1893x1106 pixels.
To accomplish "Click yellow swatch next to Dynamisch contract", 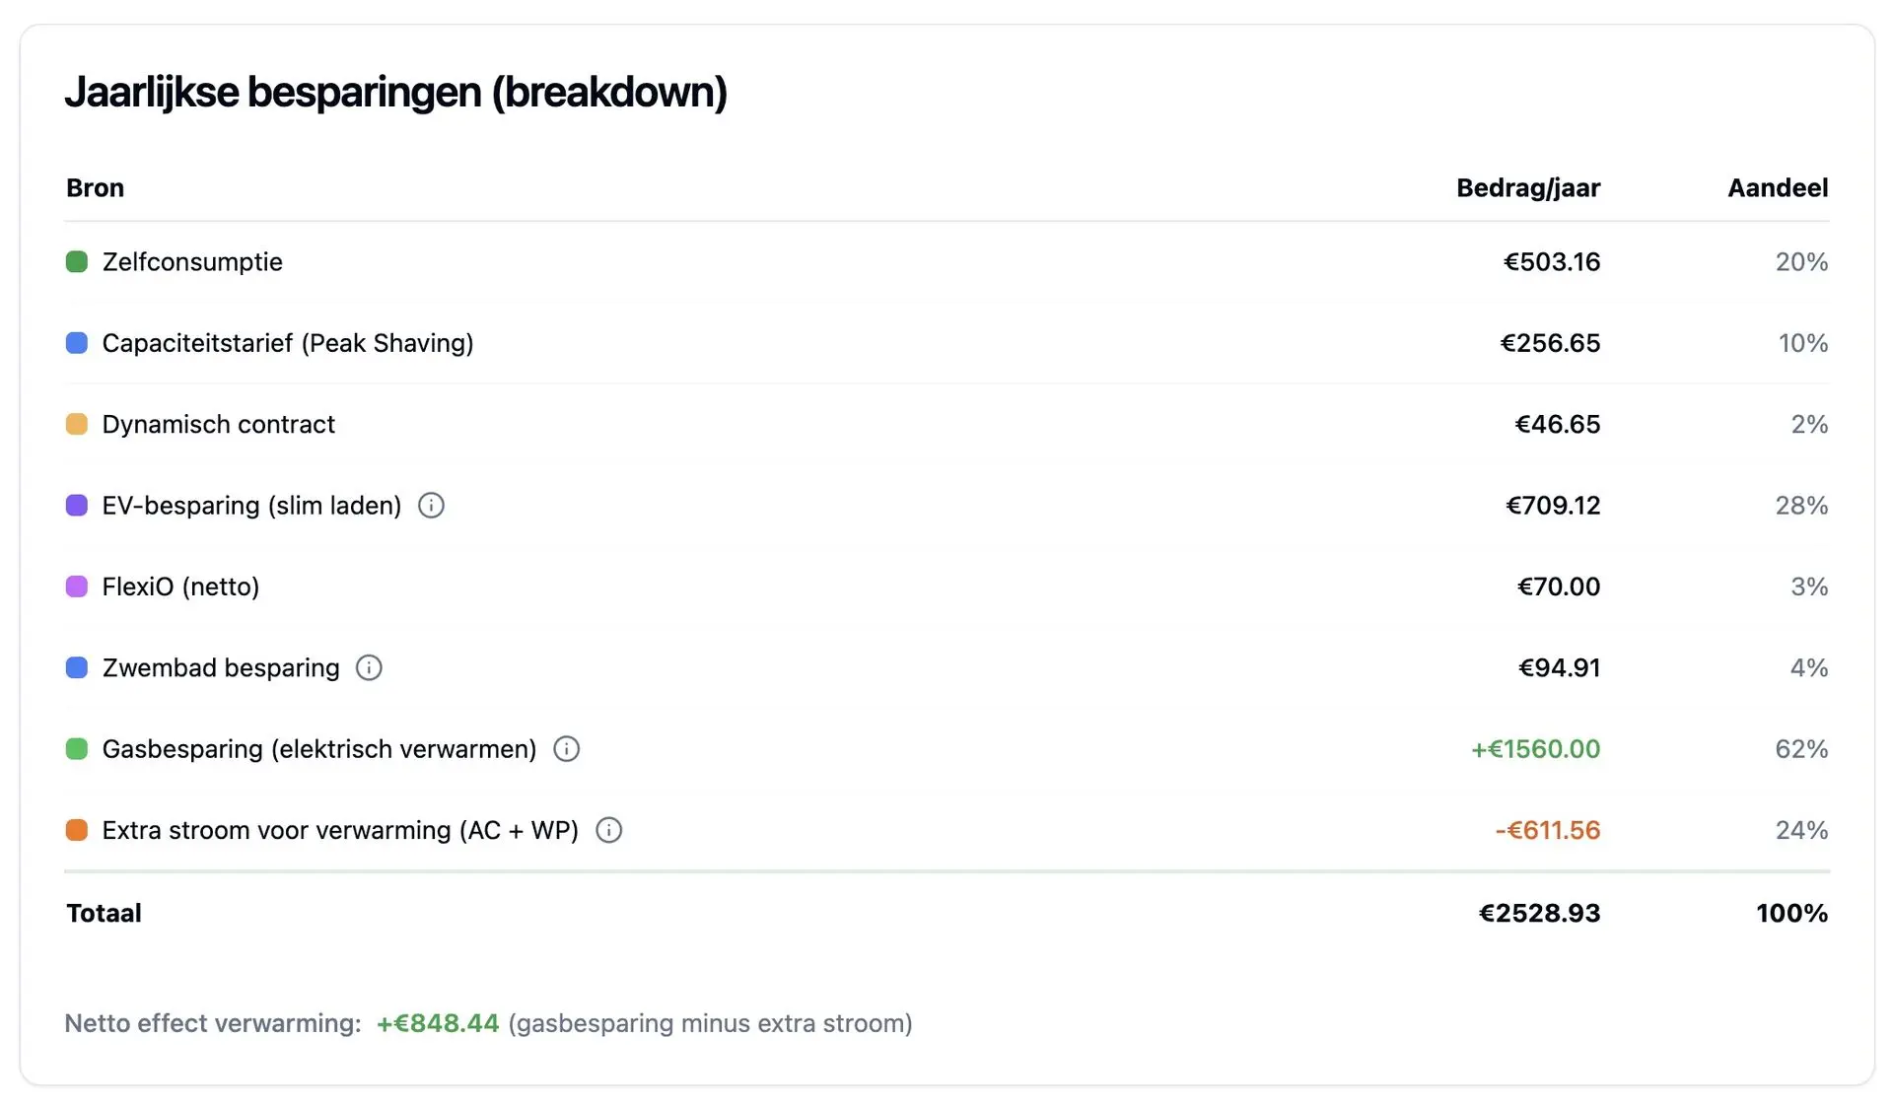I will [x=77, y=425].
